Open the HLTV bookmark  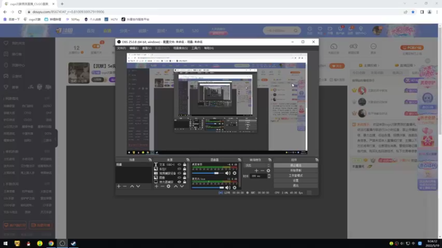pos(112,19)
